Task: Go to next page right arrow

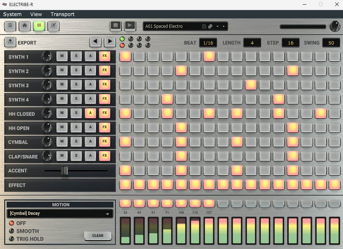Action: pyautogui.click(x=110, y=42)
